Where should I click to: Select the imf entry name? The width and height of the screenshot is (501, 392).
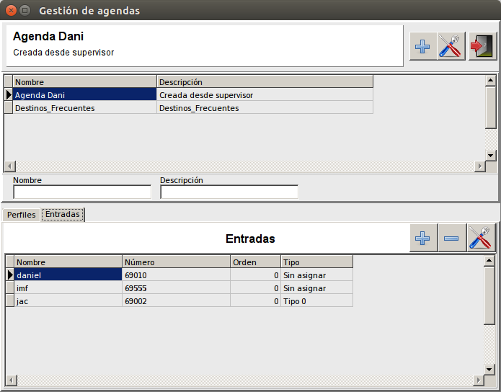(68, 288)
